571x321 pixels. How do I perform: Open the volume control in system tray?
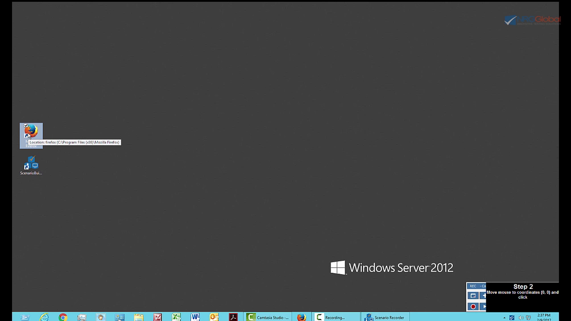(x=521, y=318)
